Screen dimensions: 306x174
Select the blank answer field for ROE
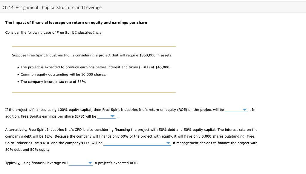236,110
